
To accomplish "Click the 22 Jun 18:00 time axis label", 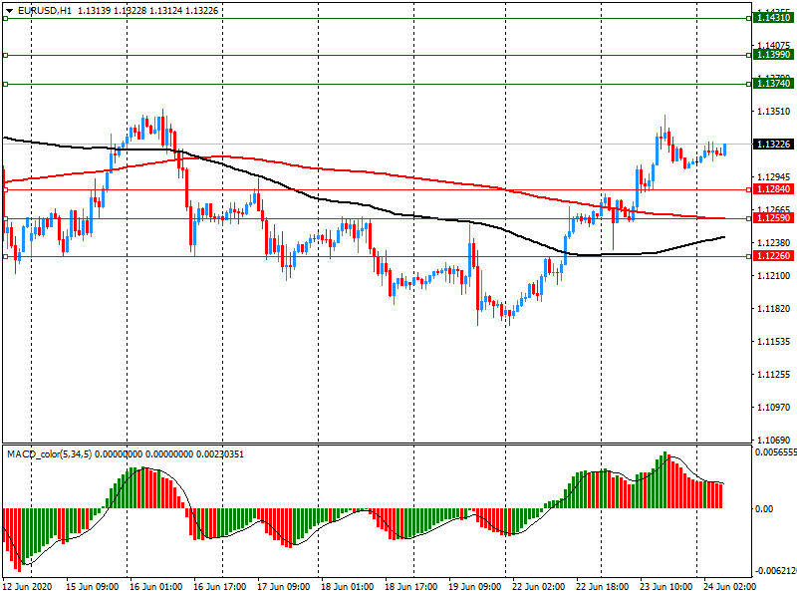I will (603, 587).
